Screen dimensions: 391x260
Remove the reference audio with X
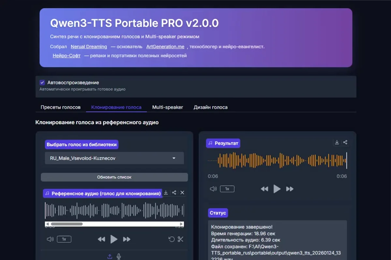pyautogui.click(x=182, y=193)
